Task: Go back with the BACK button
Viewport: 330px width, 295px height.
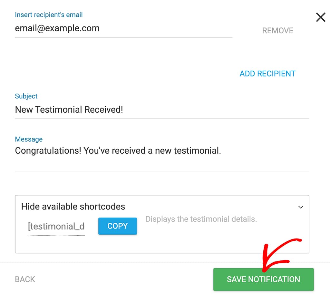Action: [x=25, y=279]
